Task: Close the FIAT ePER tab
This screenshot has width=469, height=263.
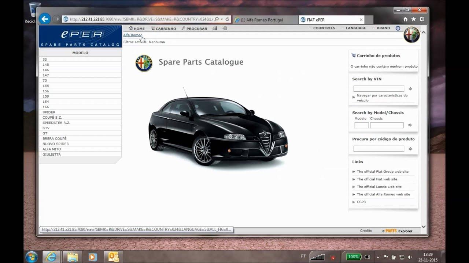Action: click(x=361, y=20)
